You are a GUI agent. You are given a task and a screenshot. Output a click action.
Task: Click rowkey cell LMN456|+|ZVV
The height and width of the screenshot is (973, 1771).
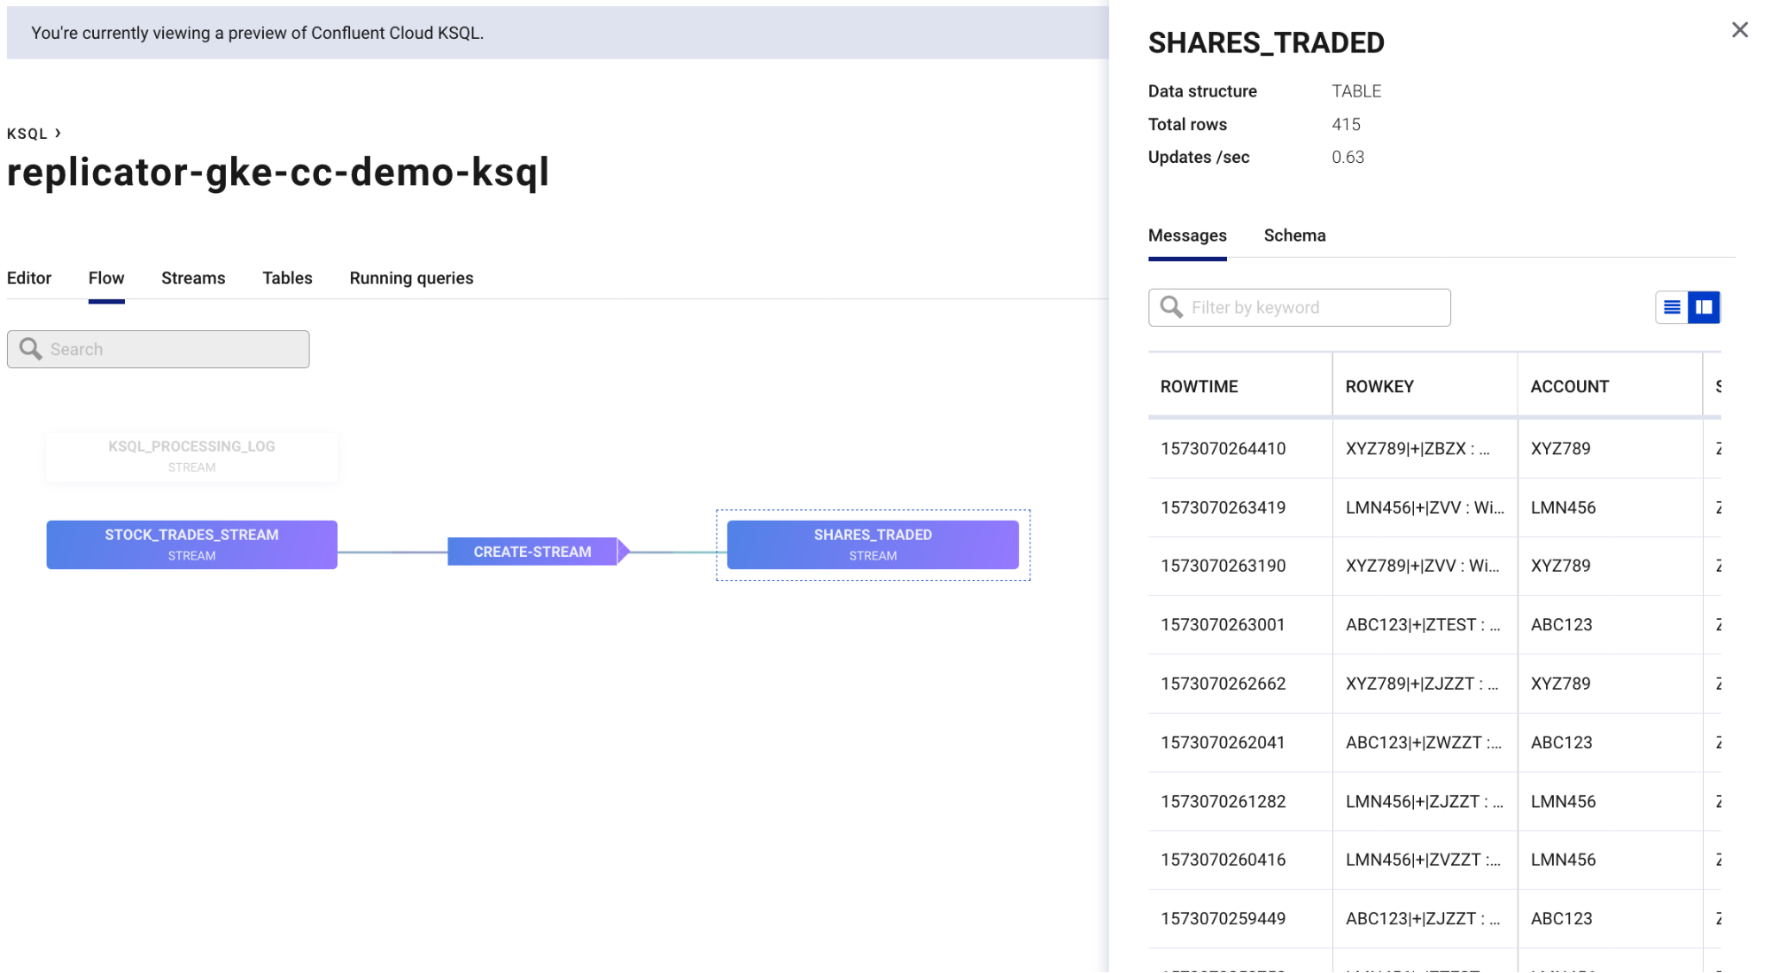[x=1425, y=507]
